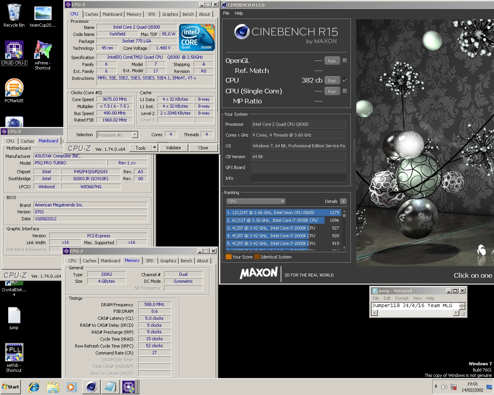This screenshot has width=494, height=395.
Task: Click the Mainboard CPU-Z window title bar icon
Action: [x=4, y=132]
